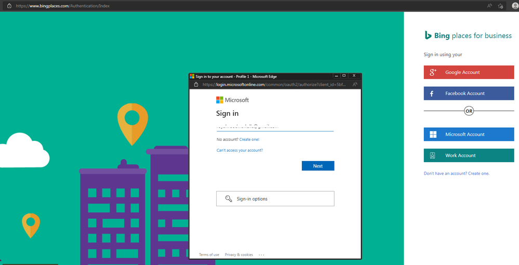Click the 'Sign in' heading in popup
Viewport: 519px width, 265px height.
point(228,113)
